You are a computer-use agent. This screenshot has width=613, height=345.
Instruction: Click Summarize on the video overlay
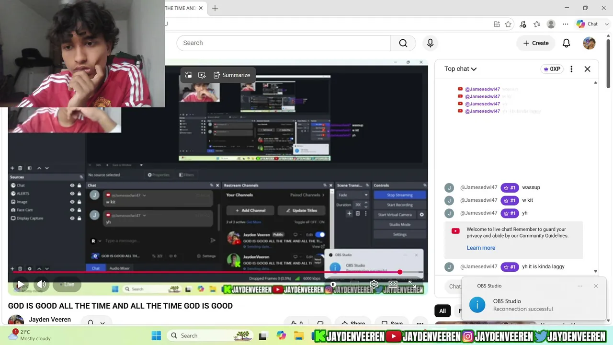[232, 75]
